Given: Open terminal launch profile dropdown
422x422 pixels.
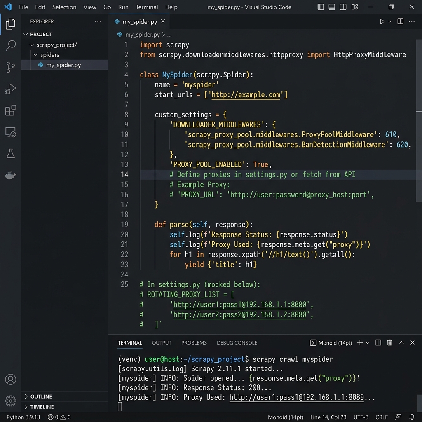Looking at the screenshot, I should 367,342.
